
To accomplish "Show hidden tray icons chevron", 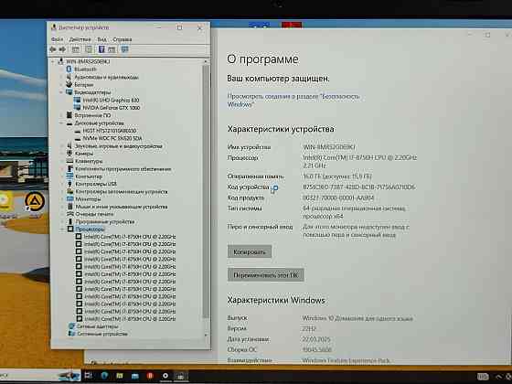I will point(498,377).
